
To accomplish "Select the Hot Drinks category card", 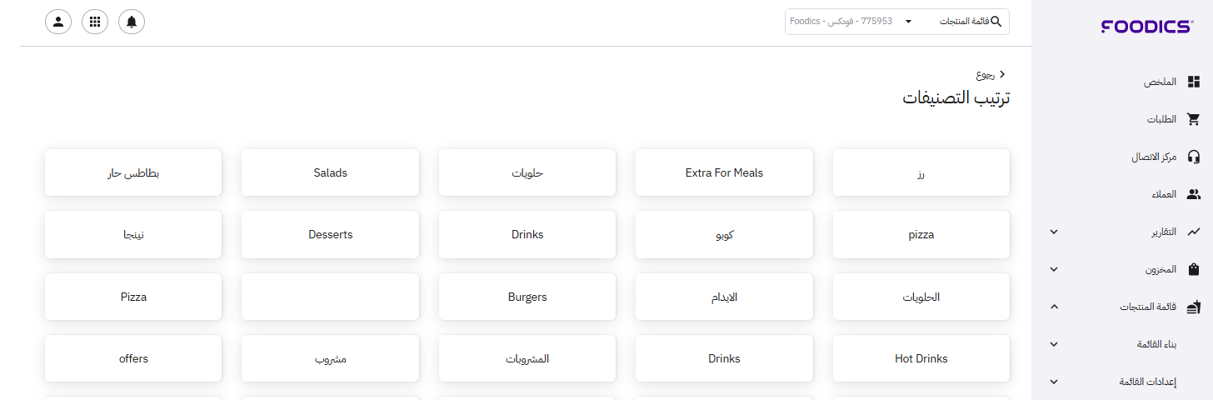I will [921, 358].
